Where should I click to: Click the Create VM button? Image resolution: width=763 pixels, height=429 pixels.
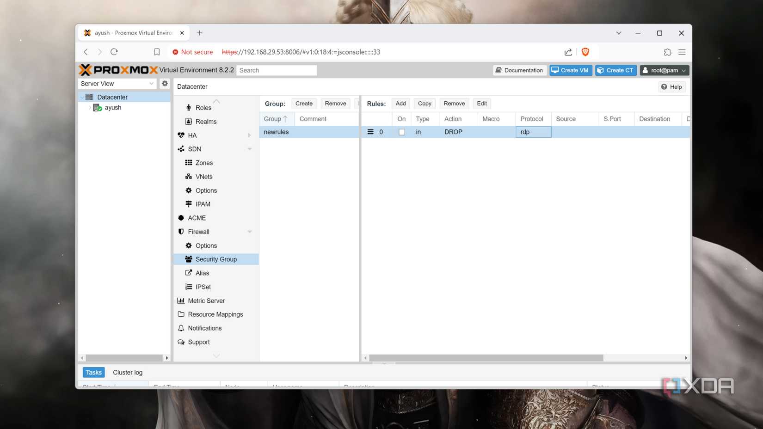(570, 70)
